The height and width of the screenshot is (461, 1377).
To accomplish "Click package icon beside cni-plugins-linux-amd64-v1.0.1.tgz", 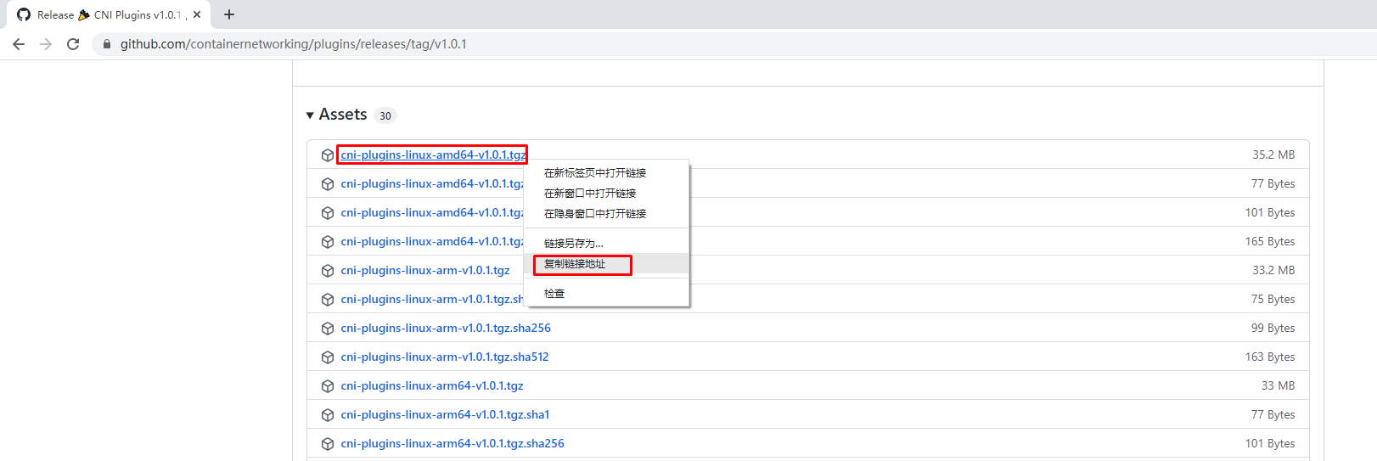I will (328, 155).
